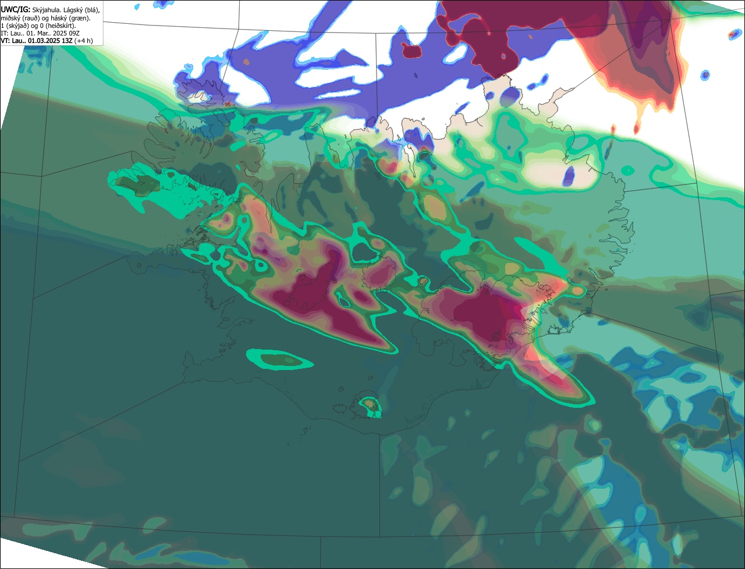Click the bold 'UWC/IG:' label in the legend
745x569 pixels.
16,10
